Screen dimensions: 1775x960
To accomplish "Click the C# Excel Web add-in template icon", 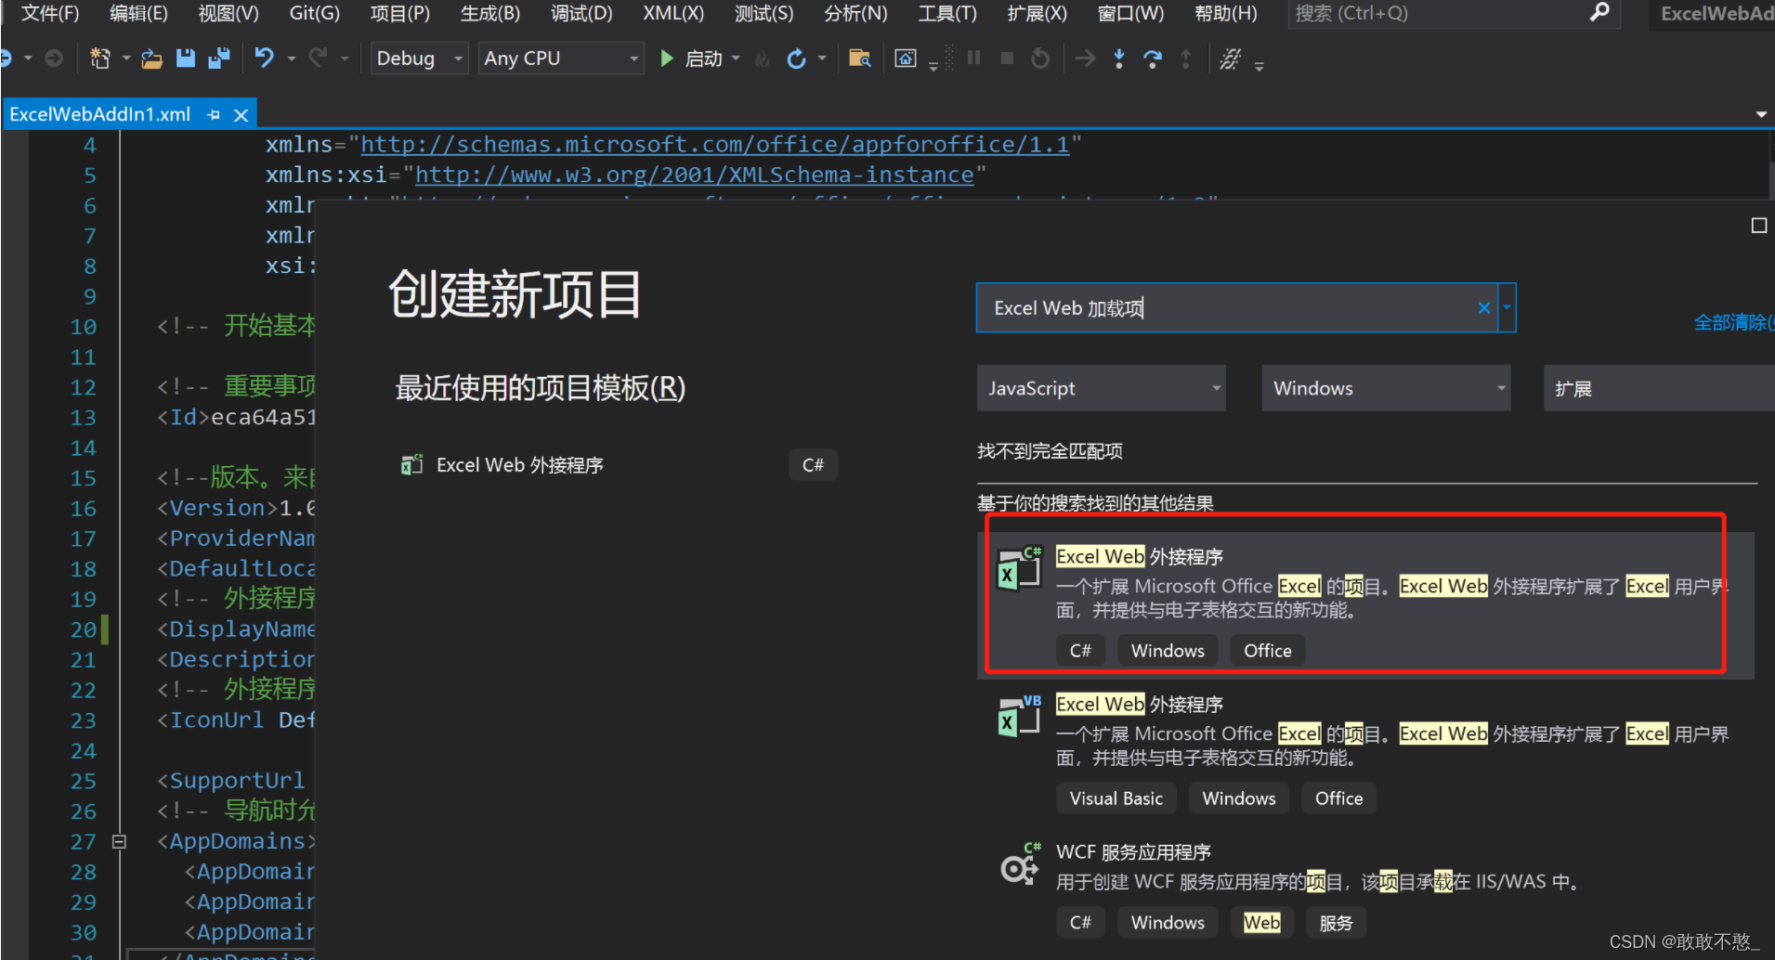I will (x=1019, y=568).
